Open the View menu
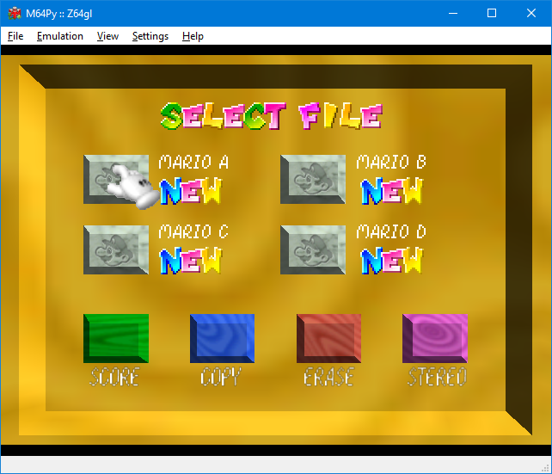 pyautogui.click(x=107, y=36)
